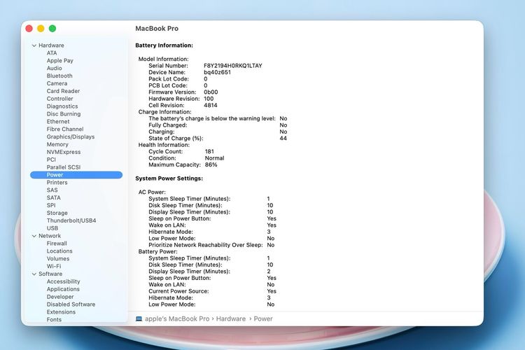Select NVMExpress in the sidebar
The width and height of the screenshot is (525, 350).
click(64, 152)
